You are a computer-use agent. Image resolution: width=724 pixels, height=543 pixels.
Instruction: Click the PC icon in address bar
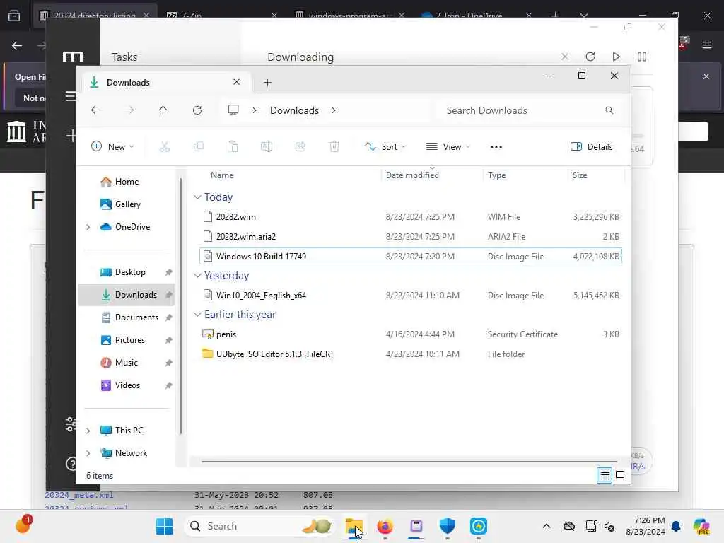(x=233, y=110)
